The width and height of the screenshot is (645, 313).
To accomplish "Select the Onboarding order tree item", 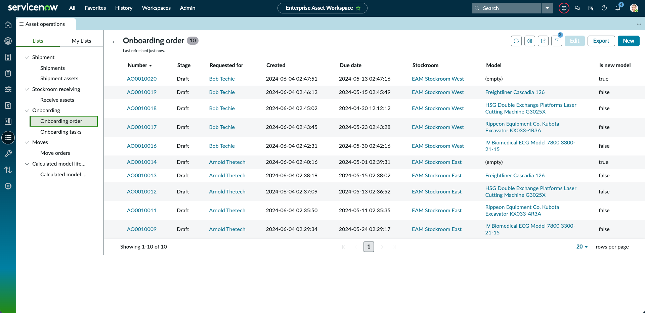I will point(64,121).
